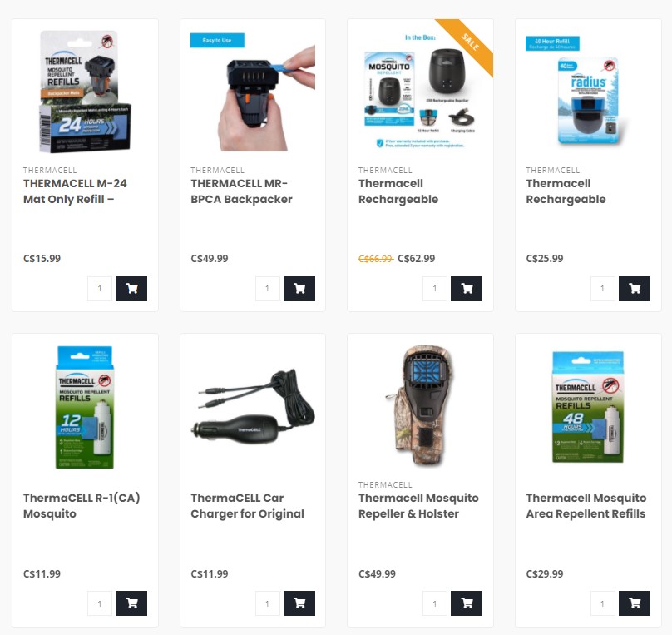Add the sale C$62.99 Rechargeable repeller to cart
The image size is (672, 635).
[x=467, y=289]
